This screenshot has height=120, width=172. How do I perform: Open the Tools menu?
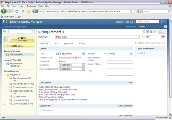(40, 6)
